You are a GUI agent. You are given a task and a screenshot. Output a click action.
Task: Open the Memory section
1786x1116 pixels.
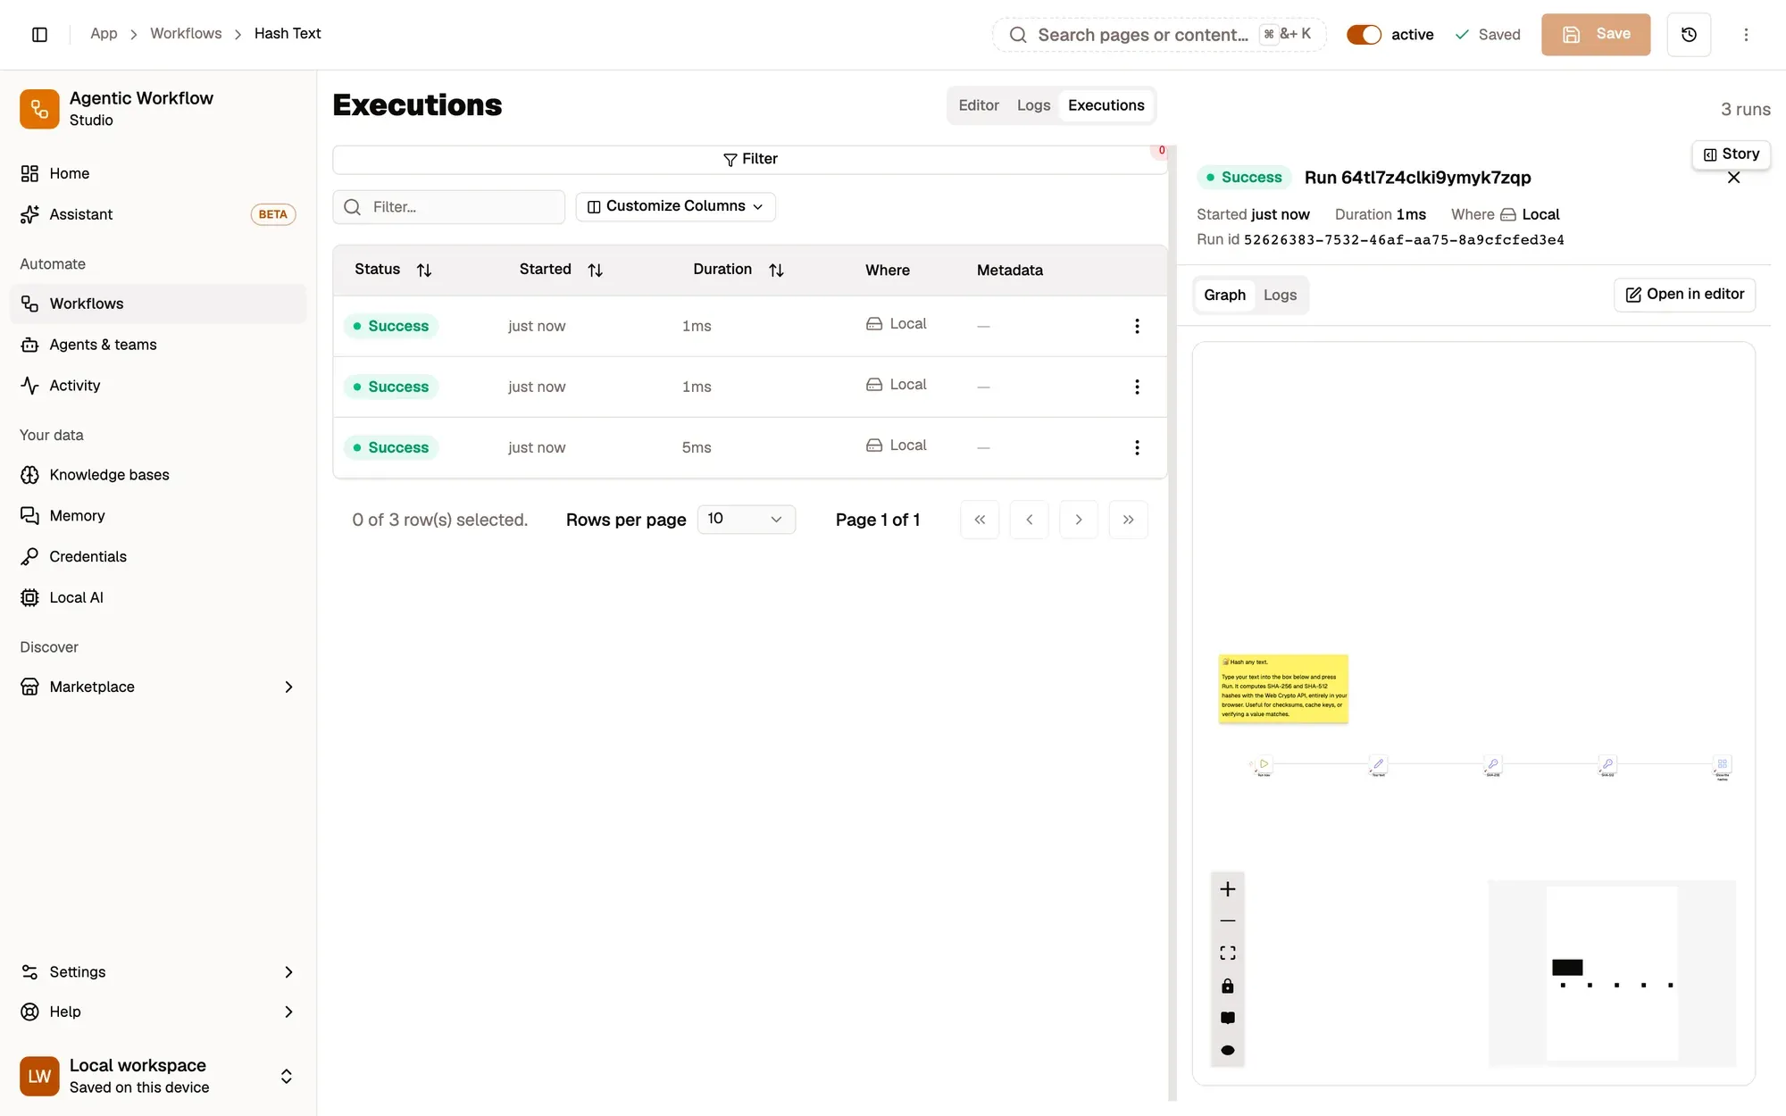(158, 516)
